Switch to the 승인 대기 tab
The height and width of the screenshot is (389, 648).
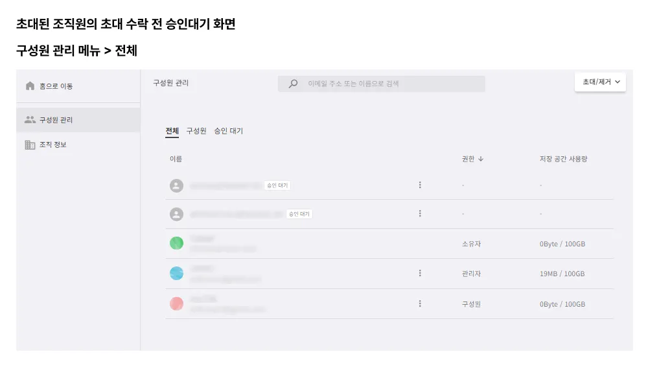[228, 131]
